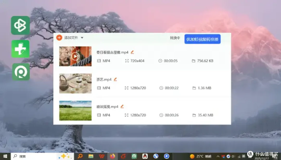Click the blue 优加蛙视频转换器 button
281x160 pixels.
202,39
